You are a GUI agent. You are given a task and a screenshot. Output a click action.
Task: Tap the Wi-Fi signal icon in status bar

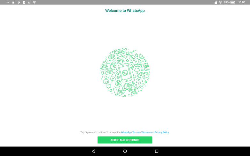coord(221,2)
